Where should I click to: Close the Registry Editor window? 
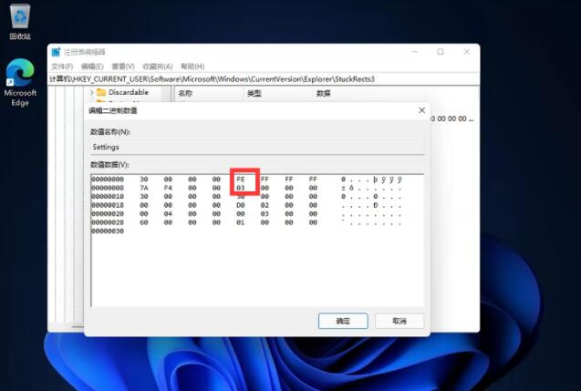[x=466, y=52]
